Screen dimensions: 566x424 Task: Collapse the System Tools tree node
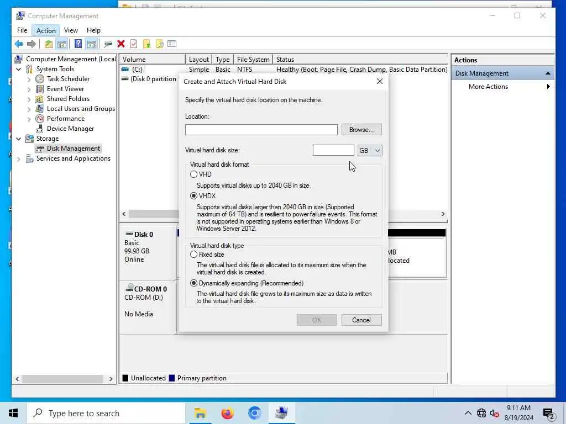(19, 69)
